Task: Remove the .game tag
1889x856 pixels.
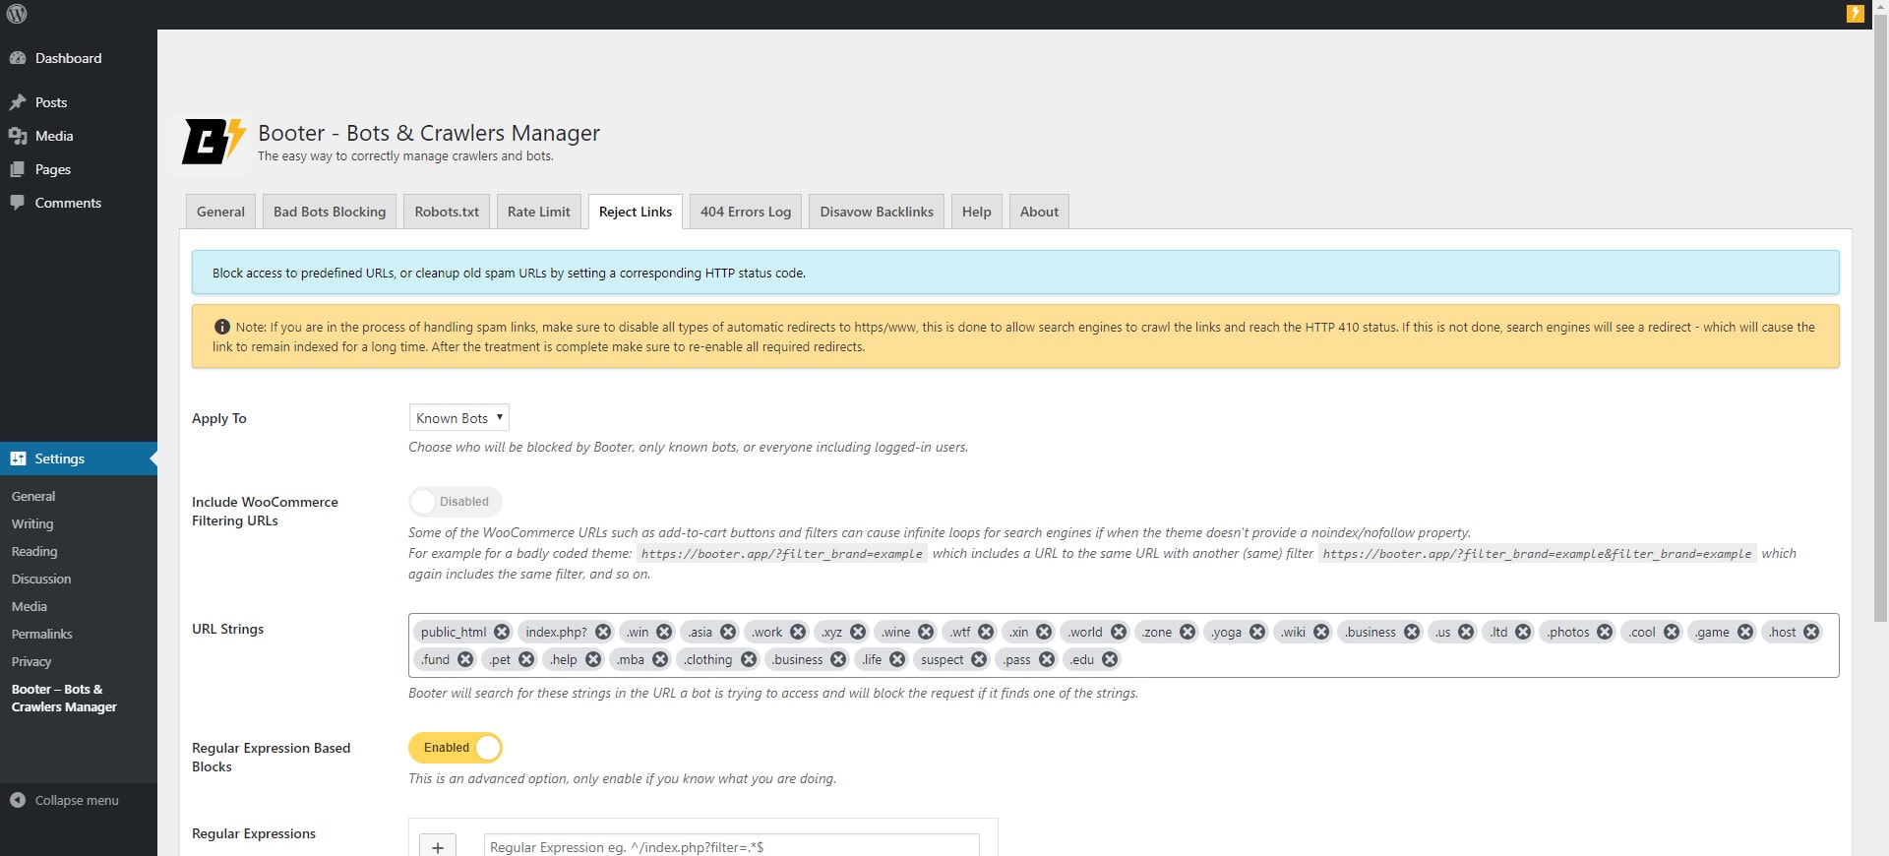Action: [1745, 632]
